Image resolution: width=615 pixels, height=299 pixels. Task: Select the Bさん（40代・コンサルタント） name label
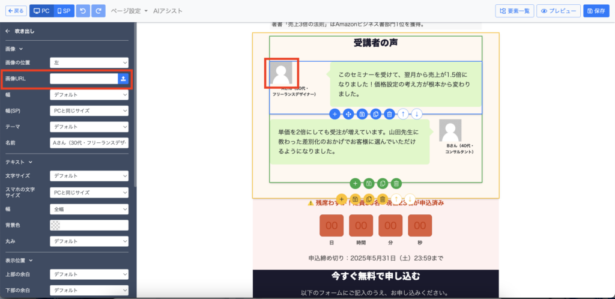tap(459, 148)
